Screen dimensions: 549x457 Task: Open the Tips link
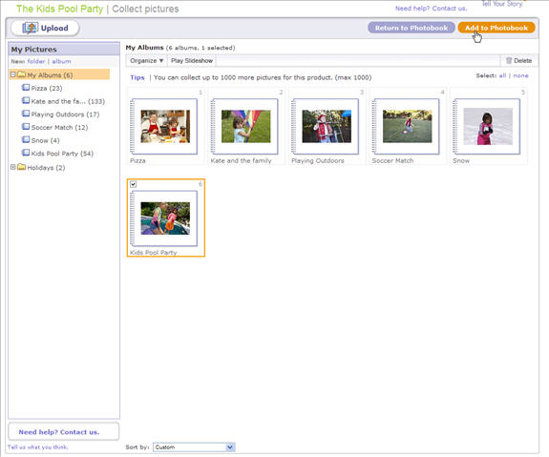(x=137, y=77)
